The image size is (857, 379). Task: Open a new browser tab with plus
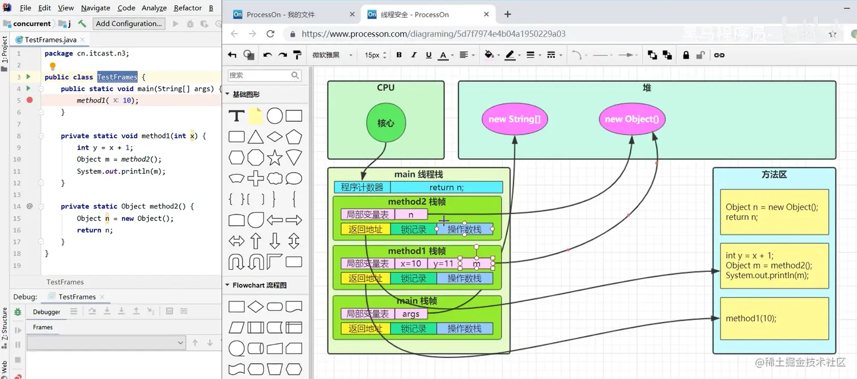(508, 14)
